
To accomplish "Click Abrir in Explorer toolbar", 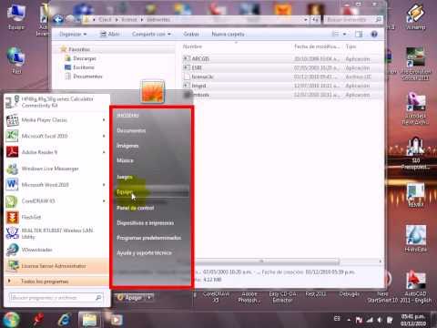I will (x=110, y=34).
